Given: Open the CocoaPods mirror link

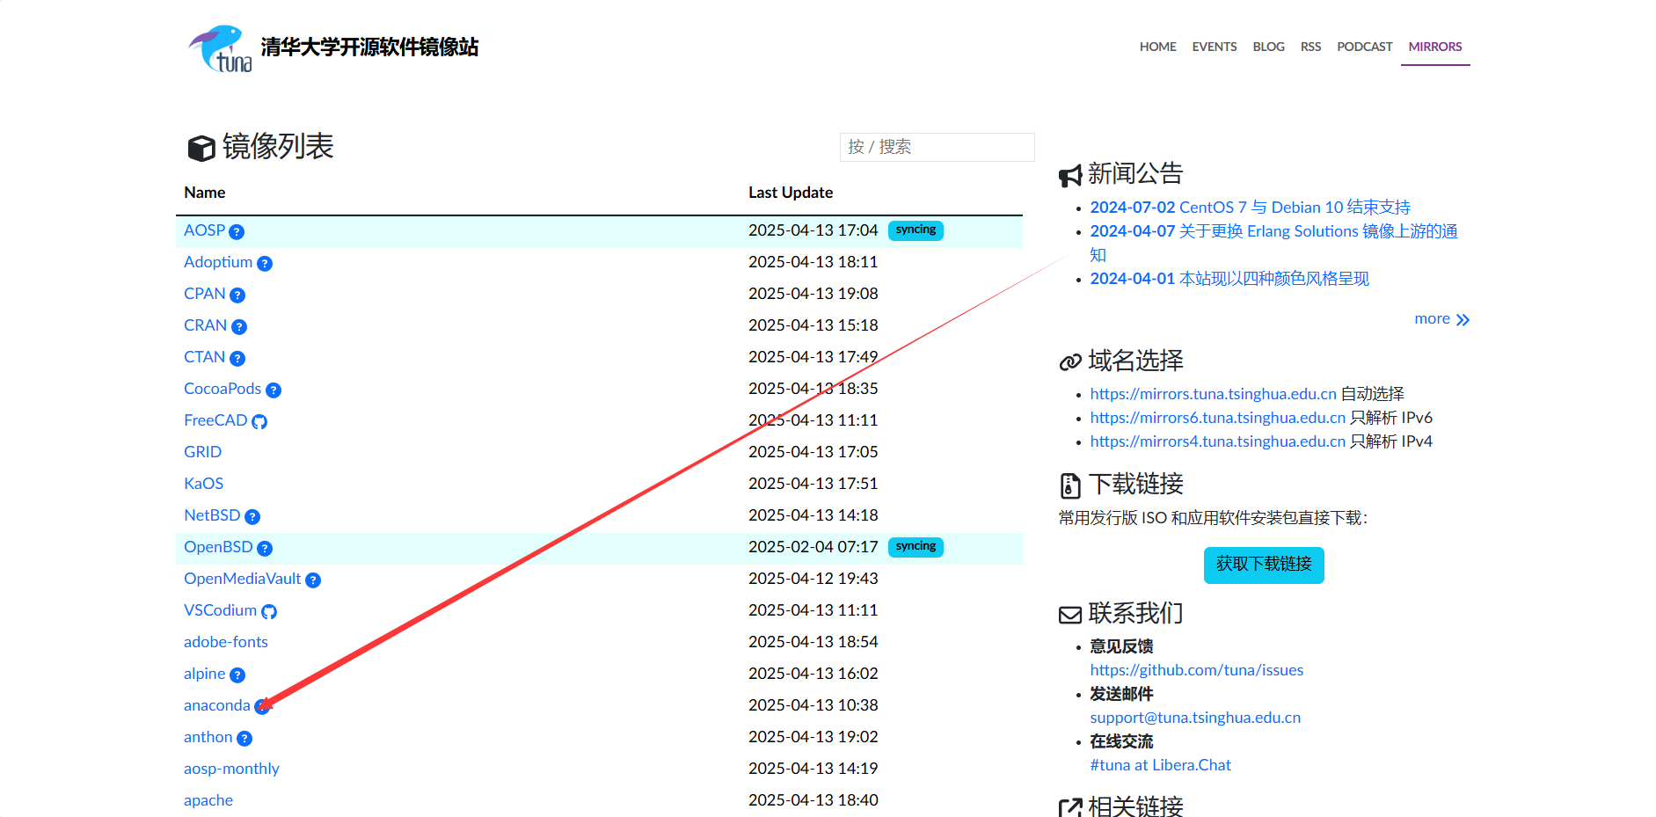Looking at the screenshot, I should 223,389.
